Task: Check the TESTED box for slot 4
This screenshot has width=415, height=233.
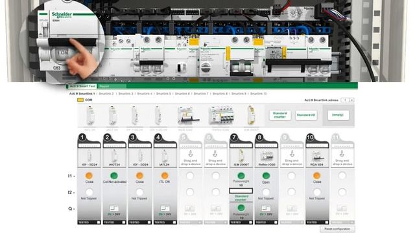Action: click(174, 223)
